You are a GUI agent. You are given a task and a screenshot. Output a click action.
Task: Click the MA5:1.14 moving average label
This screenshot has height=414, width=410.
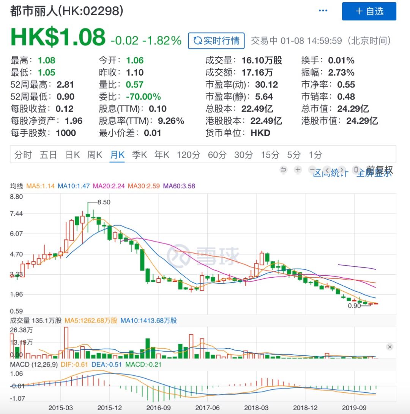(x=40, y=186)
